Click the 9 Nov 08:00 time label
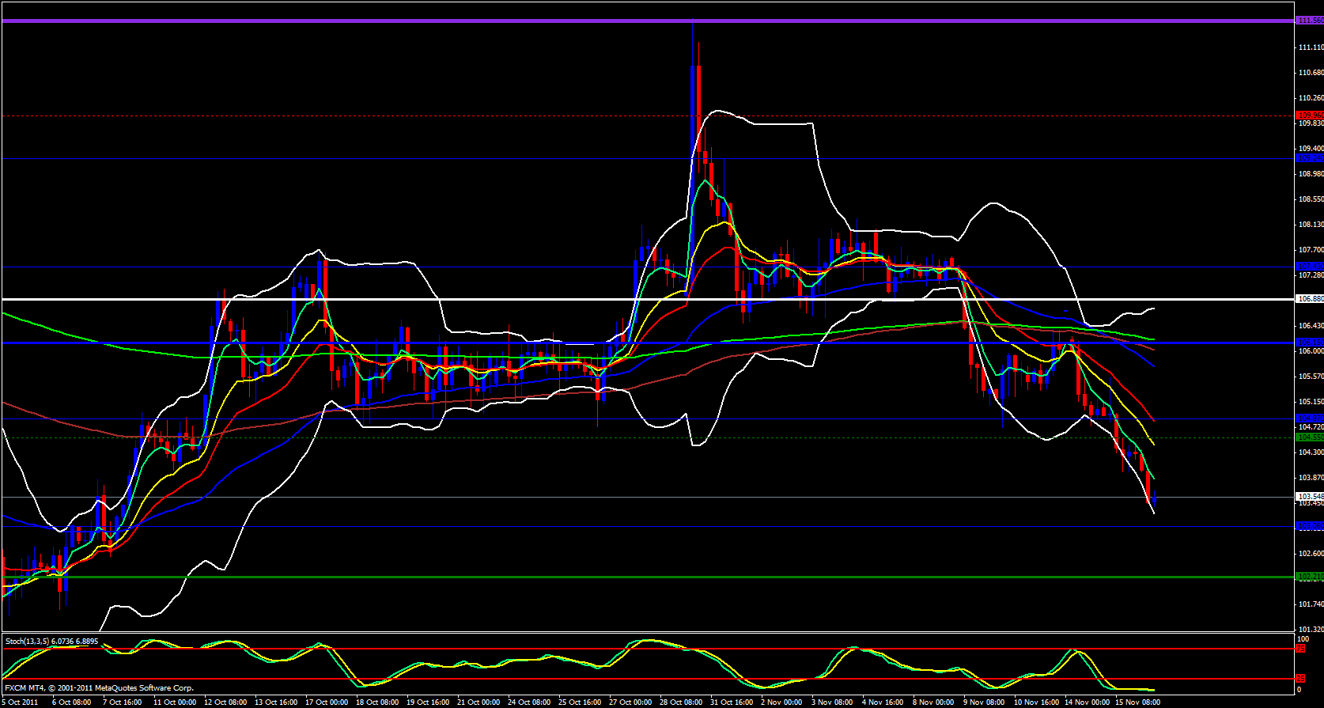The width and height of the screenshot is (1324, 708). click(x=984, y=702)
